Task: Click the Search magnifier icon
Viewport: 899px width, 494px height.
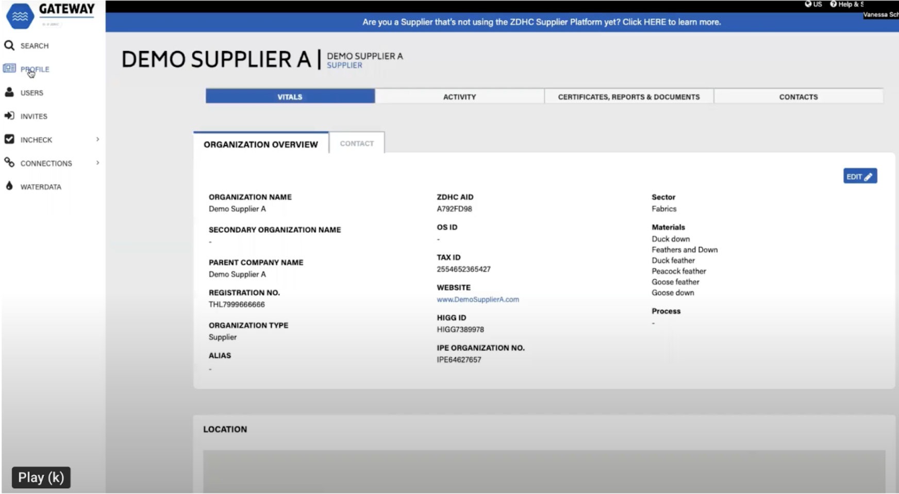Action: click(9, 45)
